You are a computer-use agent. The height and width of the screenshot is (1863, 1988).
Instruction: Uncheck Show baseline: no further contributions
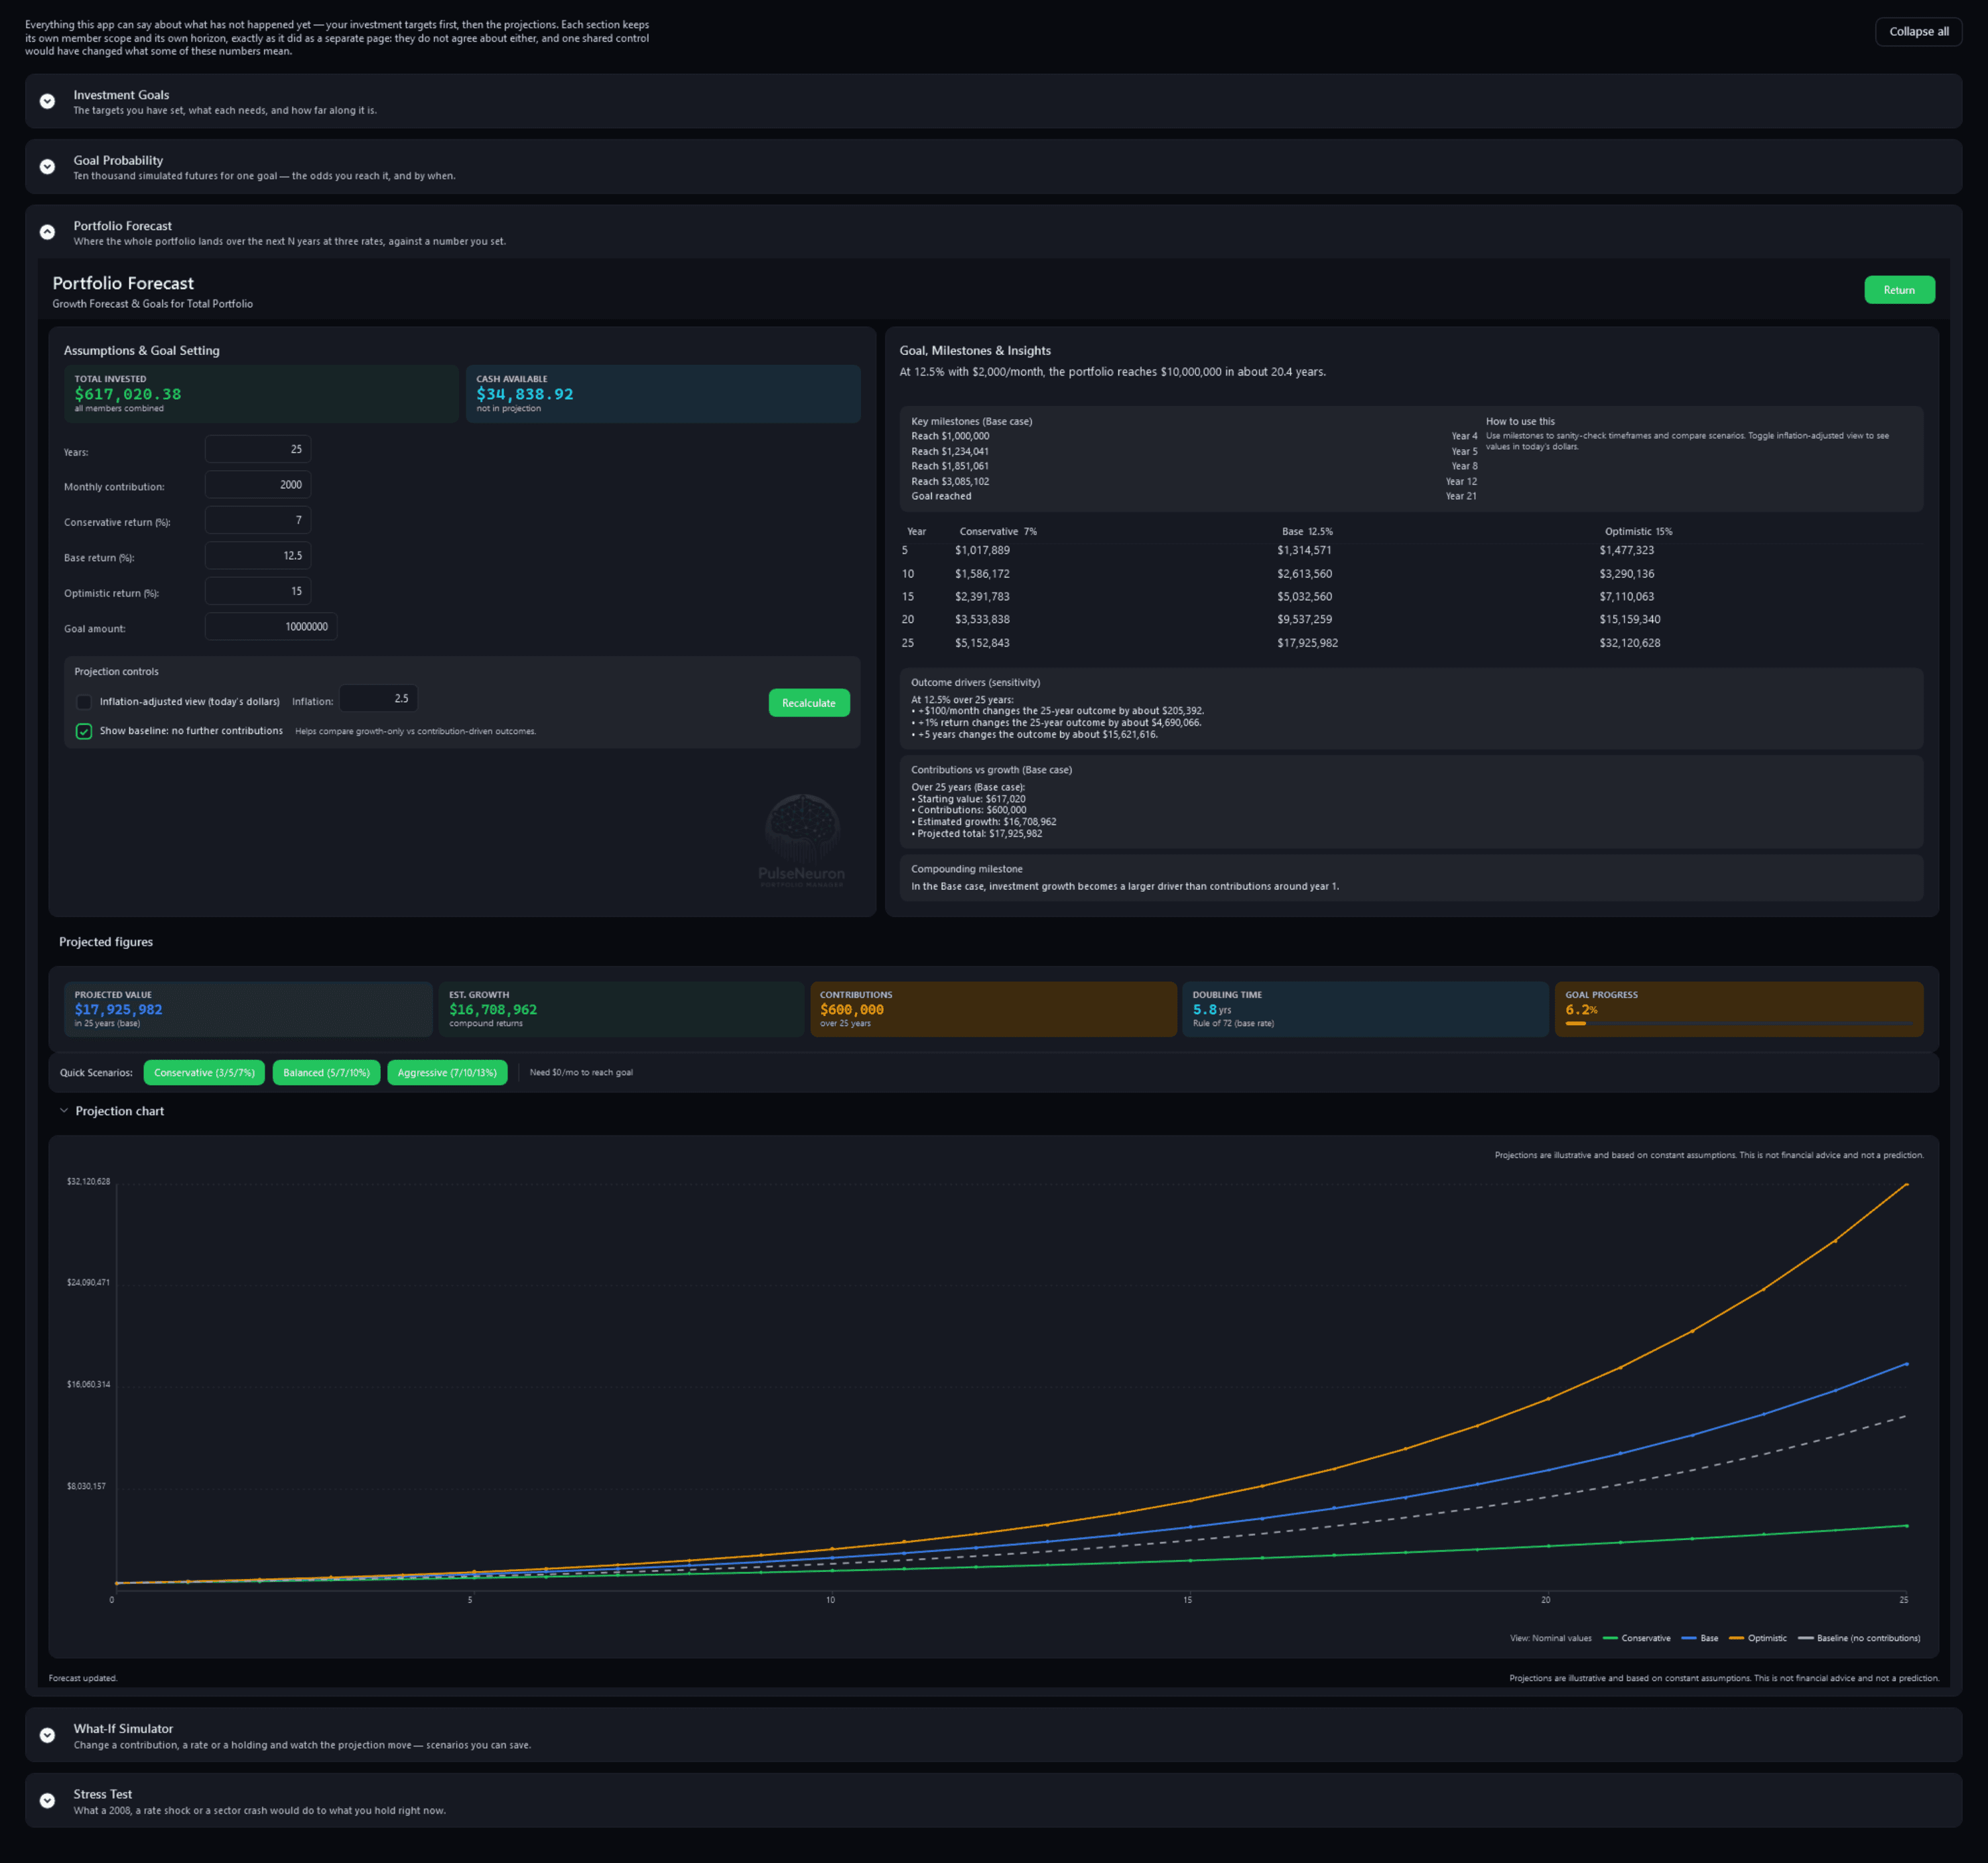[x=84, y=731]
